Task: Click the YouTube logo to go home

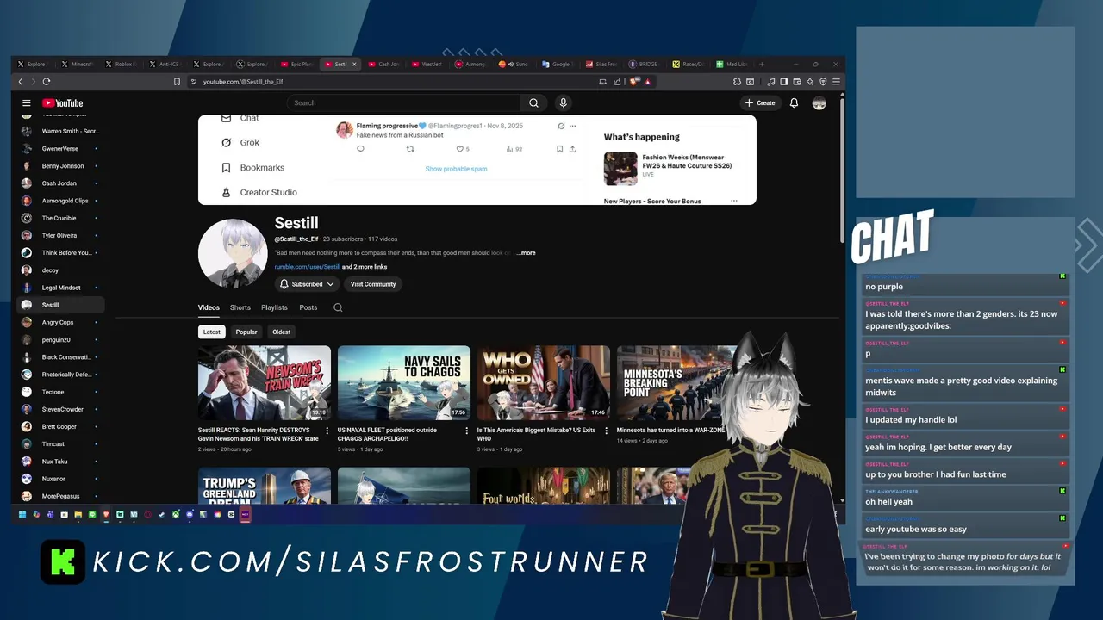Action: (63, 102)
